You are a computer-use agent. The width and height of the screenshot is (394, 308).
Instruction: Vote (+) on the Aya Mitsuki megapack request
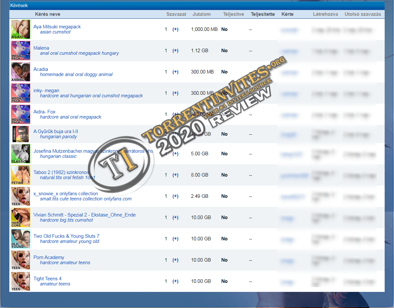[x=175, y=29]
